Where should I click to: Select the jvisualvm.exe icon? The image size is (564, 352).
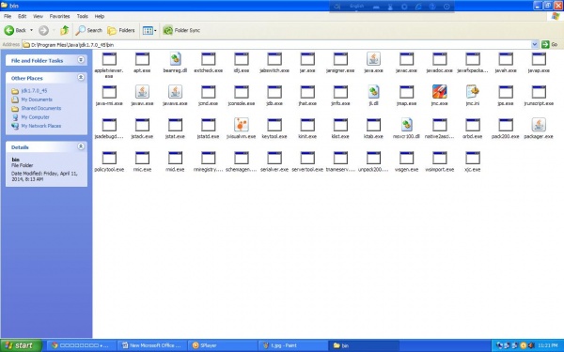[x=242, y=125]
